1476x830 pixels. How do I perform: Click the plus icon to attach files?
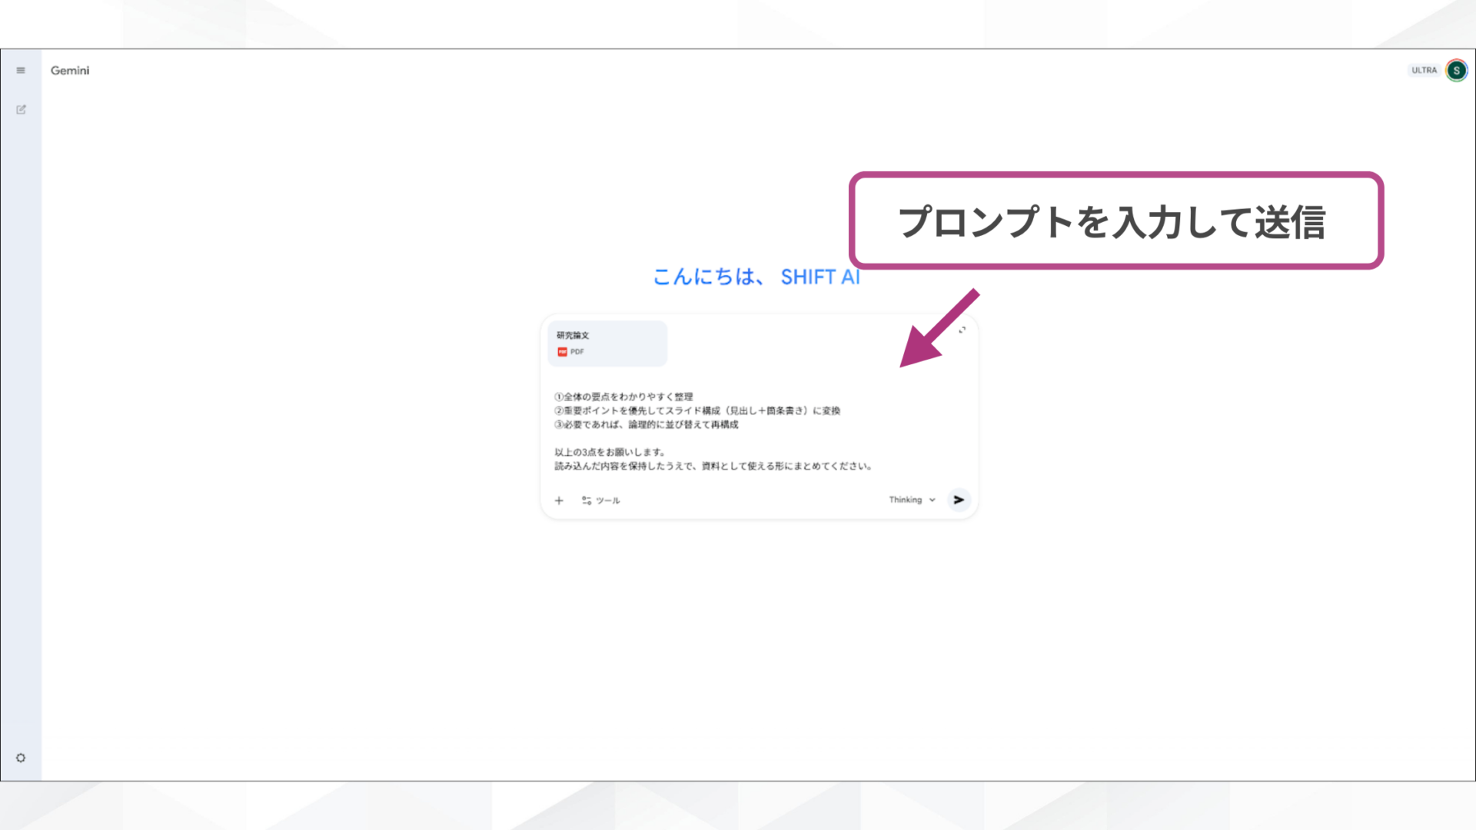tap(560, 500)
